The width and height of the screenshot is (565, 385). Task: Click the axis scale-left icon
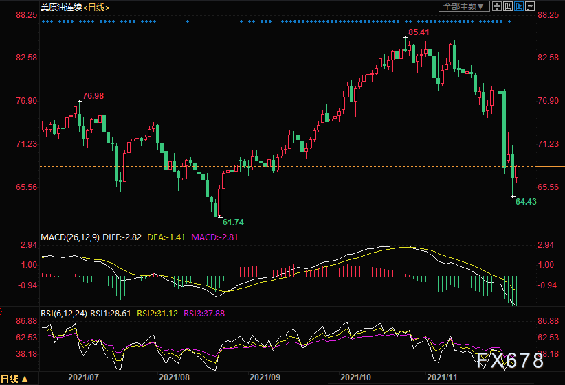pyautogui.click(x=508, y=6)
